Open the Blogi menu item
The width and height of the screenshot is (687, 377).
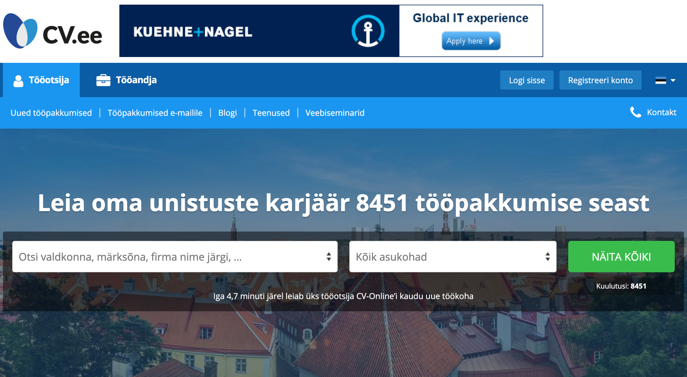227,113
